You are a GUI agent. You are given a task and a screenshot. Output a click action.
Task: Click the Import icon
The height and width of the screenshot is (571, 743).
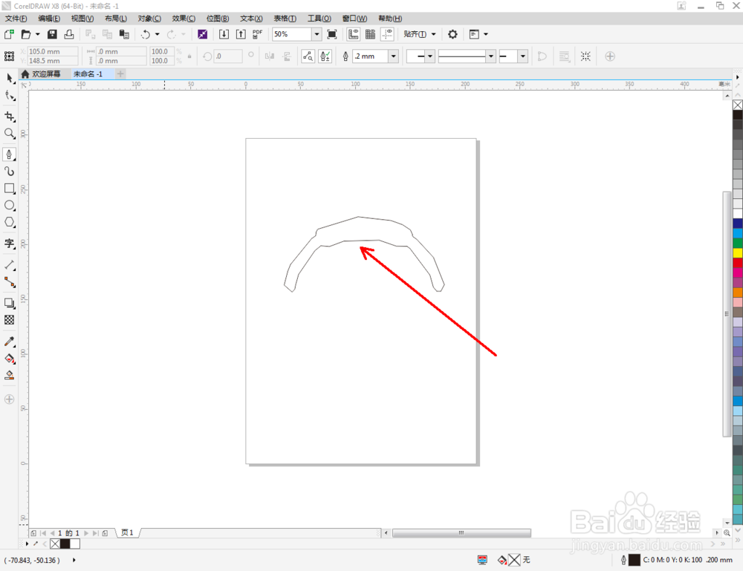(x=224, y=34)
